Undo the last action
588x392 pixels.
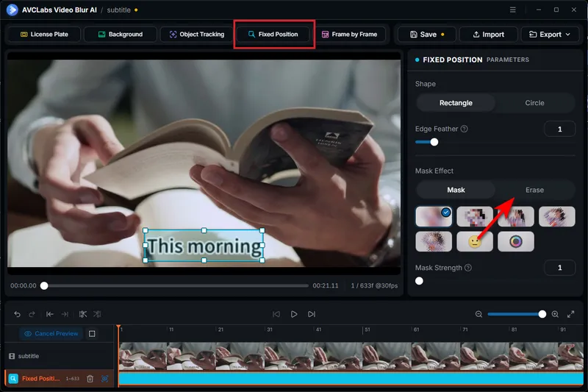click(17, 314)
